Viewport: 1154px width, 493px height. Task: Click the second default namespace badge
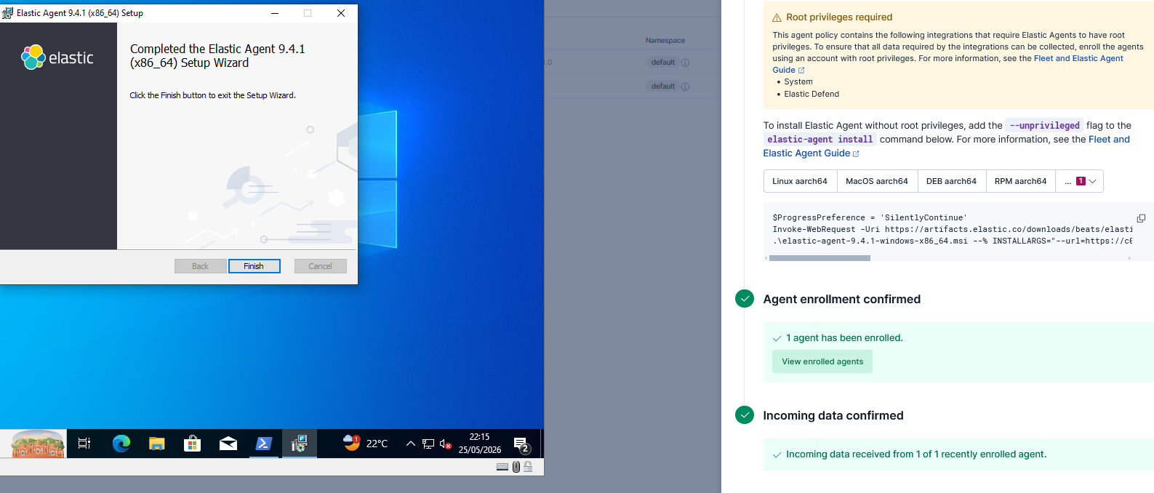pyautogui.click(x=662, y=87)
